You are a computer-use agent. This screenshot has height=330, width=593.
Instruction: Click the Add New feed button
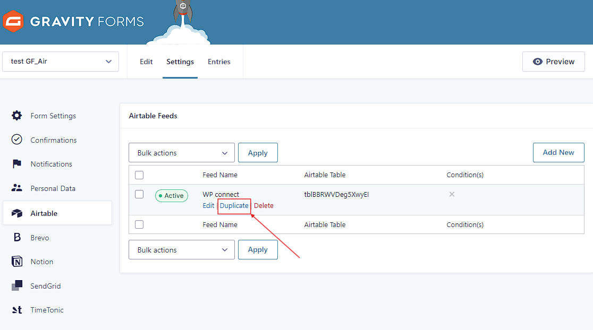click(558, 152)
